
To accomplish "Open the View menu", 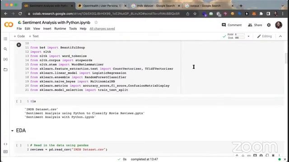I will (37, 29).
